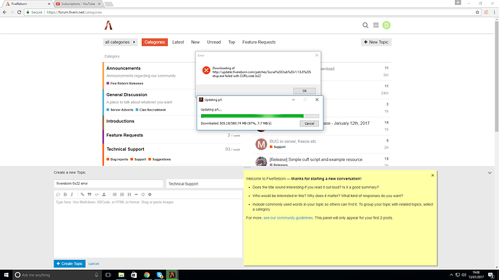Image resolution: width=499 pixels, height=280 pixels.
Task: Open the Technical Support category selector
Action: point(205,183)
